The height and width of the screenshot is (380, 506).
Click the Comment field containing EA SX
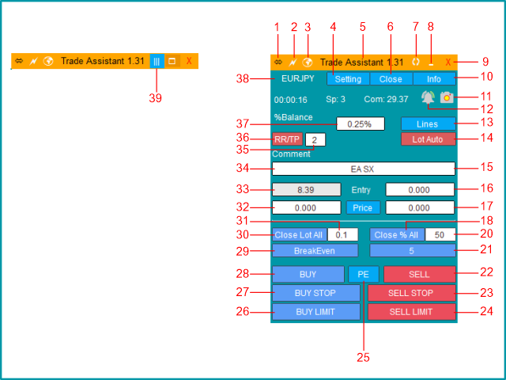coord(364,169)
